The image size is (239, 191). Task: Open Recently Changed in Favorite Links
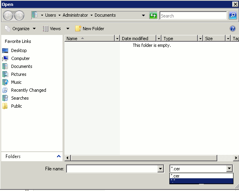28,90
